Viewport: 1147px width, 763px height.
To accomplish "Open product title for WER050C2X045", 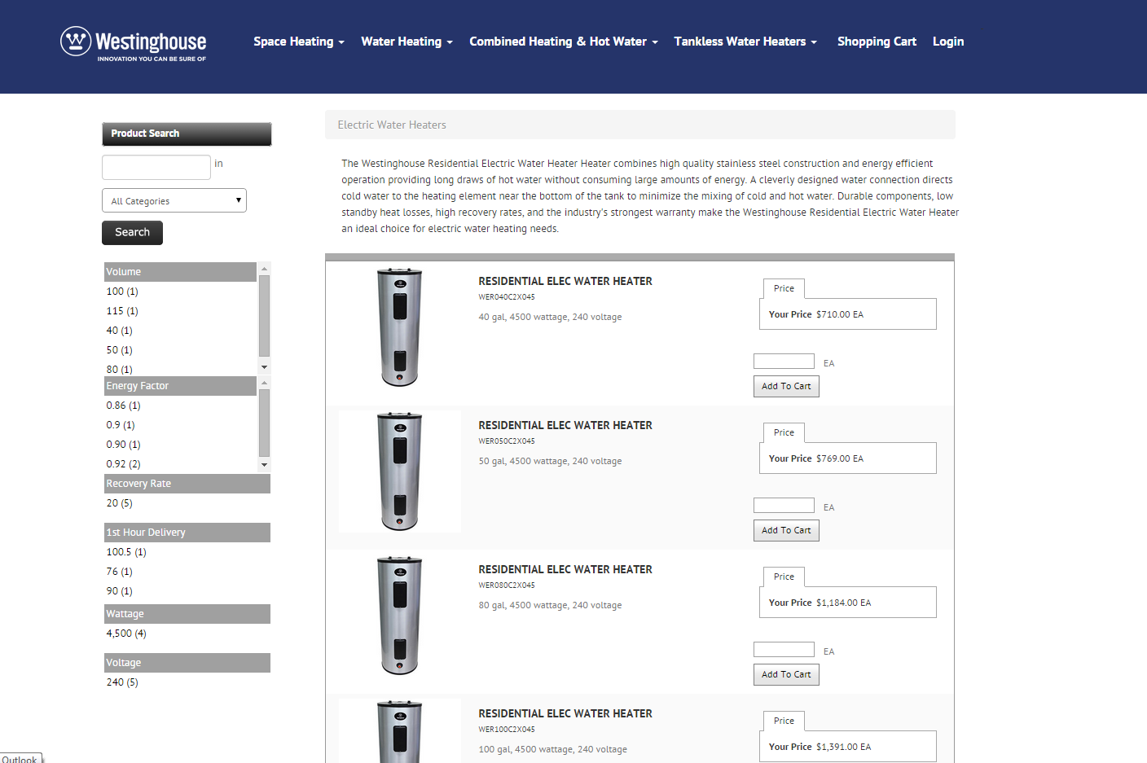I will 565,425.
